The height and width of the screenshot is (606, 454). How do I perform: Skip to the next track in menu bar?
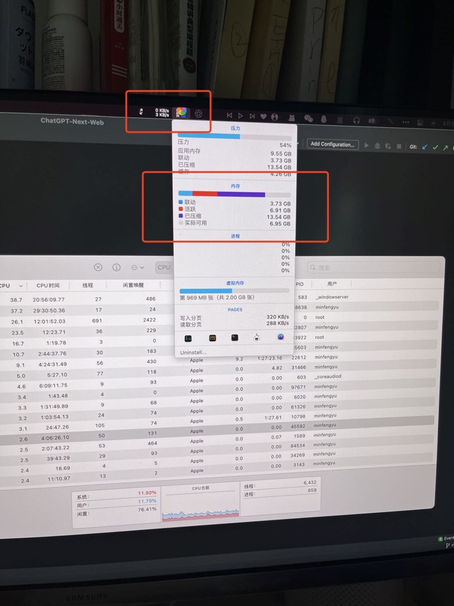pyautogui.click(x=252, y=116)
